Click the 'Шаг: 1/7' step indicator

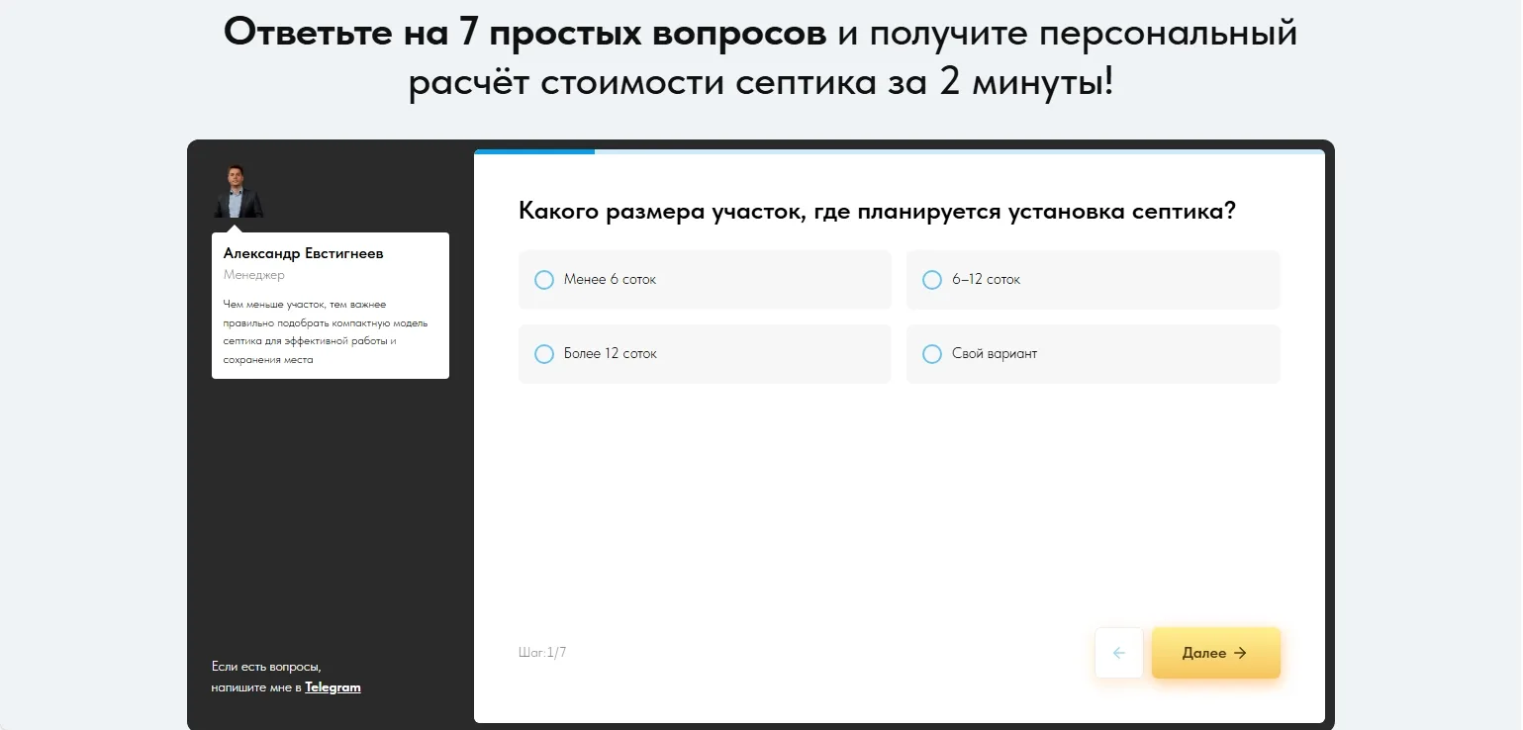click(x=542, y=653)
